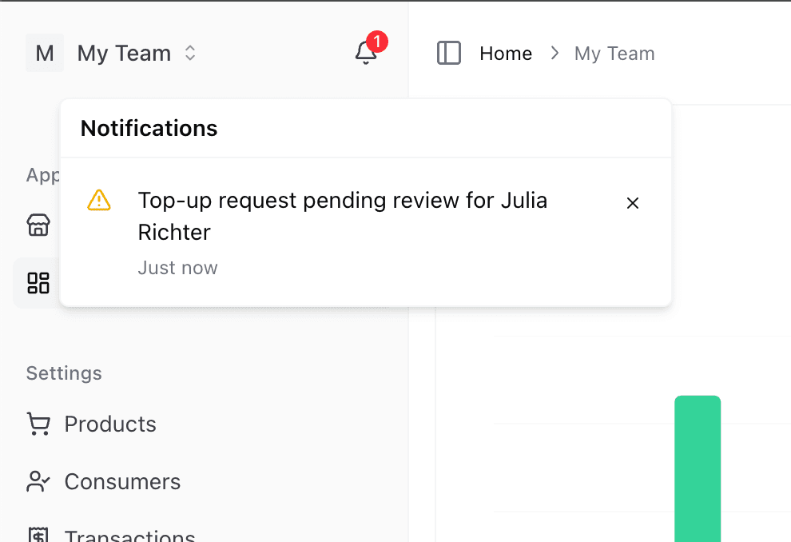Click the yellow warning triangle icon

[x=99, y=200]
